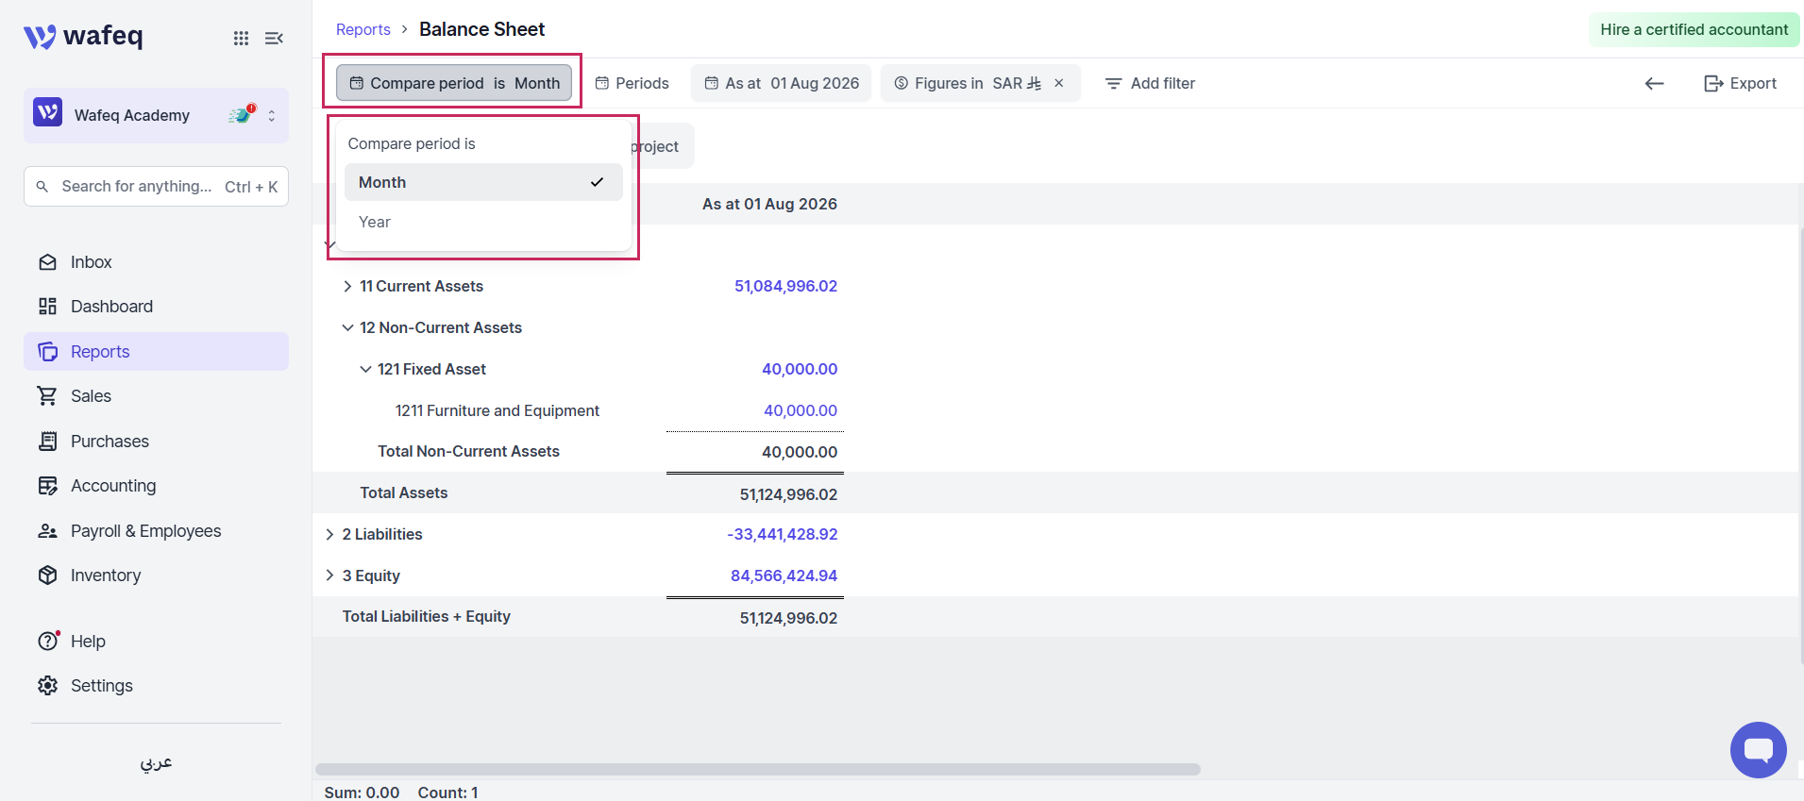Viewport: 1804px width, 801px height.
Task: Open the Compare period is Month filter
Action: click(x=454, y=83)
